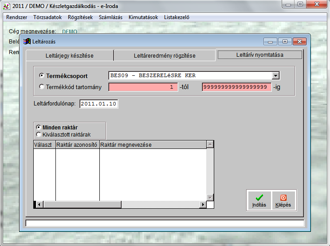The height and width of the screenshot is (246, 330).
Task: Click the red Kilépés exit button
Action: [x=283, y=200]
